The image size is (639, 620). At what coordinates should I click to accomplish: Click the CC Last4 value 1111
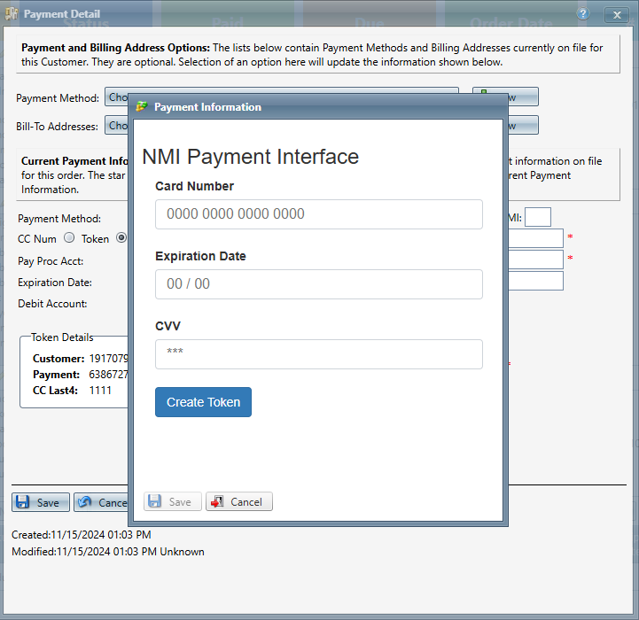click(x=100, y=391)
